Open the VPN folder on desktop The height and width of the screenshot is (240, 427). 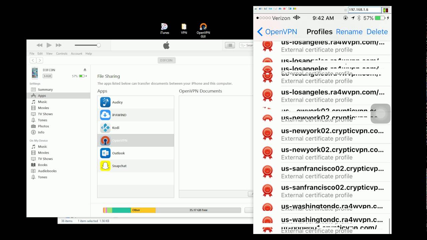(184, 29)
